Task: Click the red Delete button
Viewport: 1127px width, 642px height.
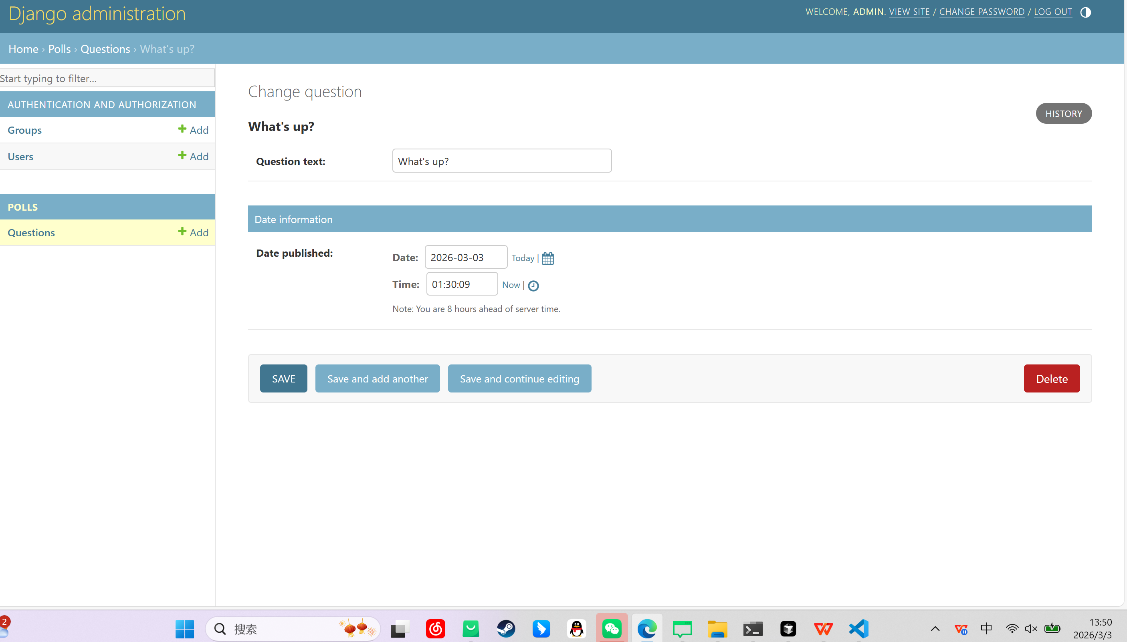Action: coord(1052,378)
